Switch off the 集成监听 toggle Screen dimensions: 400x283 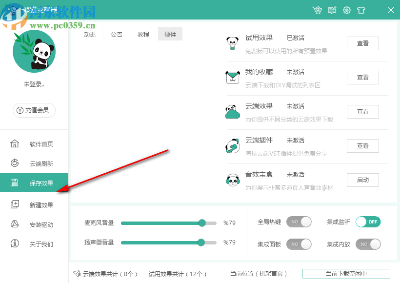click(368, 222)
